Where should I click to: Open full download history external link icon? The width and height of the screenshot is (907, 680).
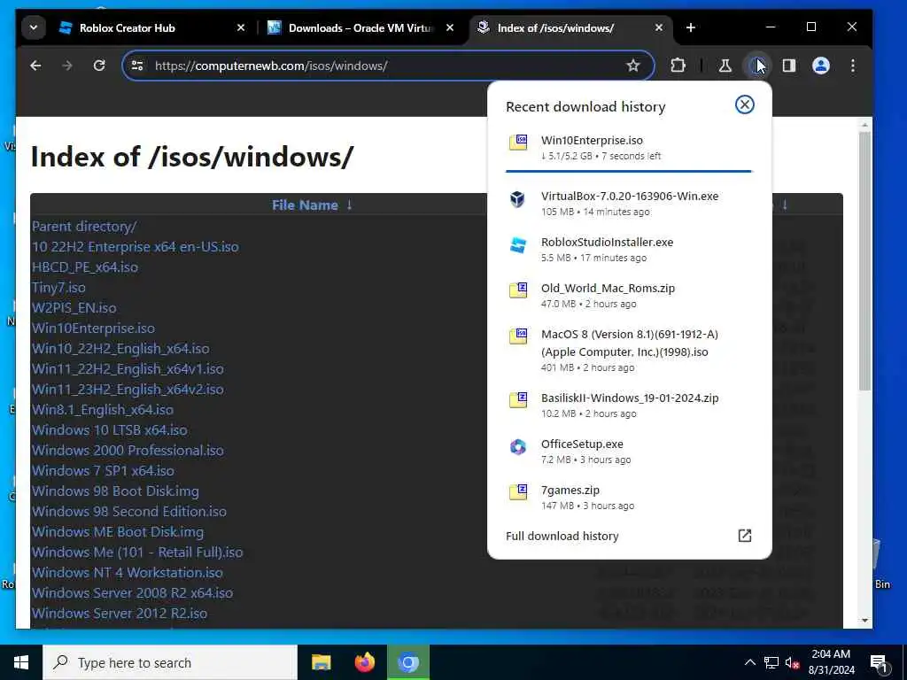tap(744, 536)
